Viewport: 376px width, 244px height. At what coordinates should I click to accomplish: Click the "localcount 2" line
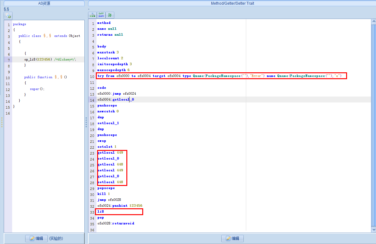point(110,58)
